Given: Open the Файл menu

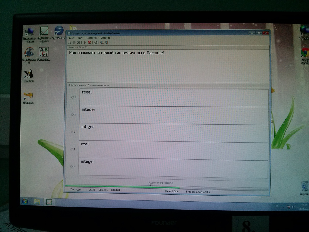Looking at the screenshot, I should click(71, 38).
